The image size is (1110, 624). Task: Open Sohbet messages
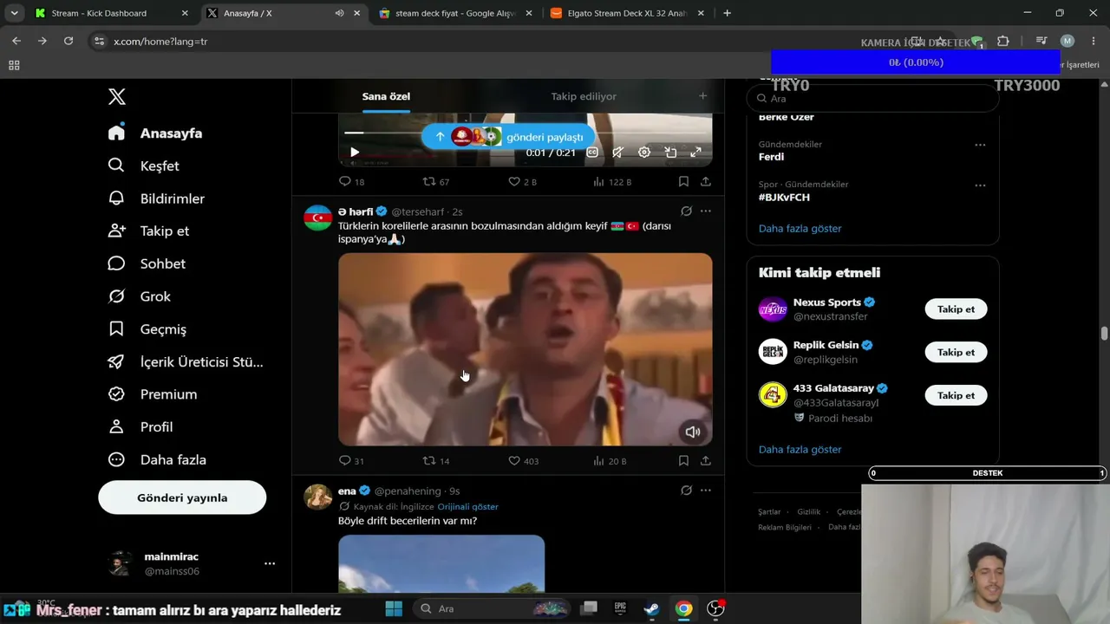pos(147,263)
